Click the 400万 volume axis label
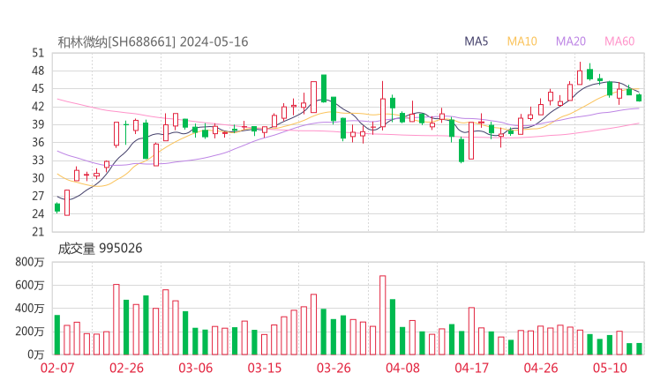The width and height of the screenshot is (653, 388). [30, 309]
